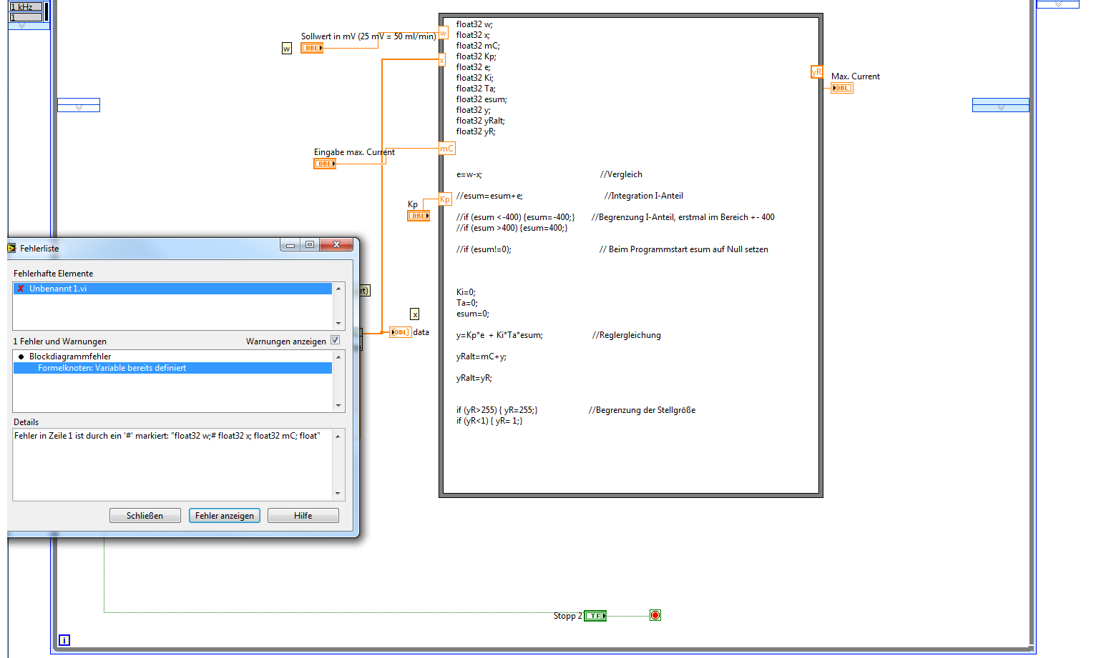Click the 'Ki=0;' formula line
The width and height of the screenshot is (1096, 658).
click(466, 292)
